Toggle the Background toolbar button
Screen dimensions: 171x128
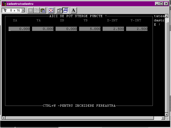65,10
